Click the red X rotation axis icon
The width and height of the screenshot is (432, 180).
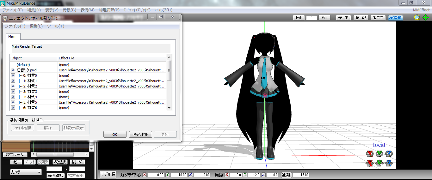point(370,153)
